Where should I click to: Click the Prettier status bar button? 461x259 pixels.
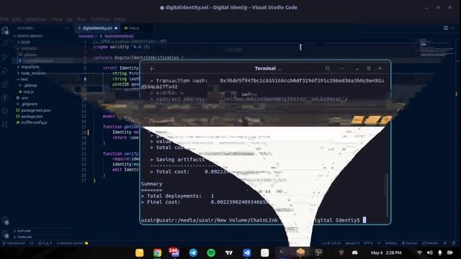coord(429,243)
